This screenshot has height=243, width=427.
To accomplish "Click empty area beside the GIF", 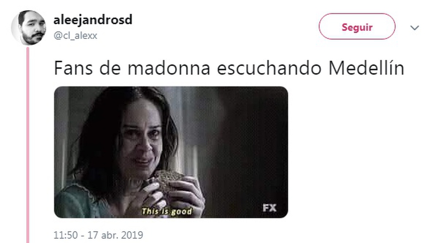I will pyautogui.click(x=354, y=153).
